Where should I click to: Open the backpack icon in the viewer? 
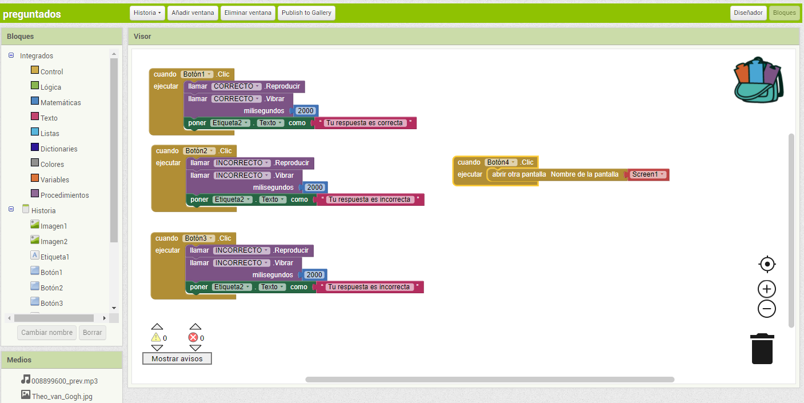coord(758,80)
